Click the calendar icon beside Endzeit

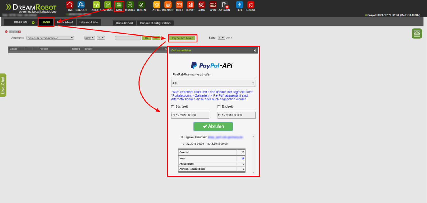tap(219, 106)
